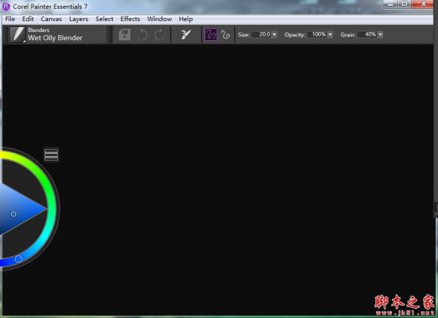This screenshot has width=438, height=318.
Task: Expand the Grain slider dropdown arrow
Action: pyautogui.click(x=380, y=34)
